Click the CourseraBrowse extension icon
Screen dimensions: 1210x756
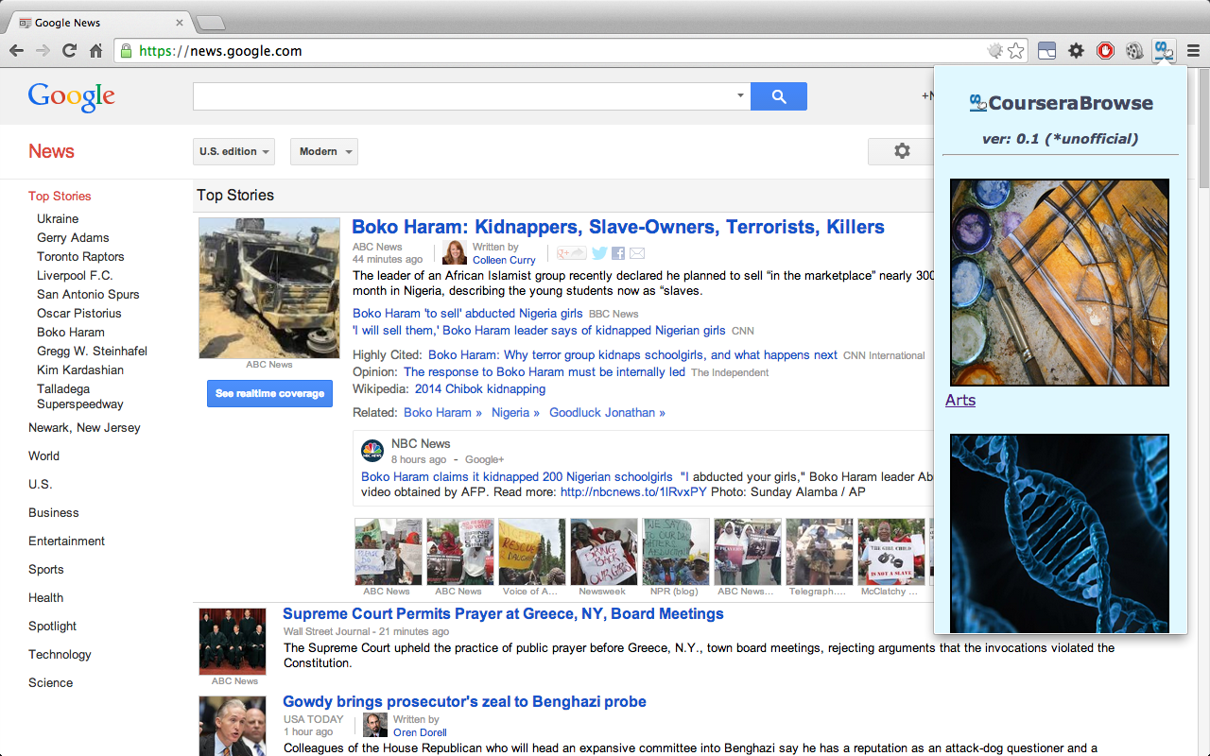[x=1164, y=51]
